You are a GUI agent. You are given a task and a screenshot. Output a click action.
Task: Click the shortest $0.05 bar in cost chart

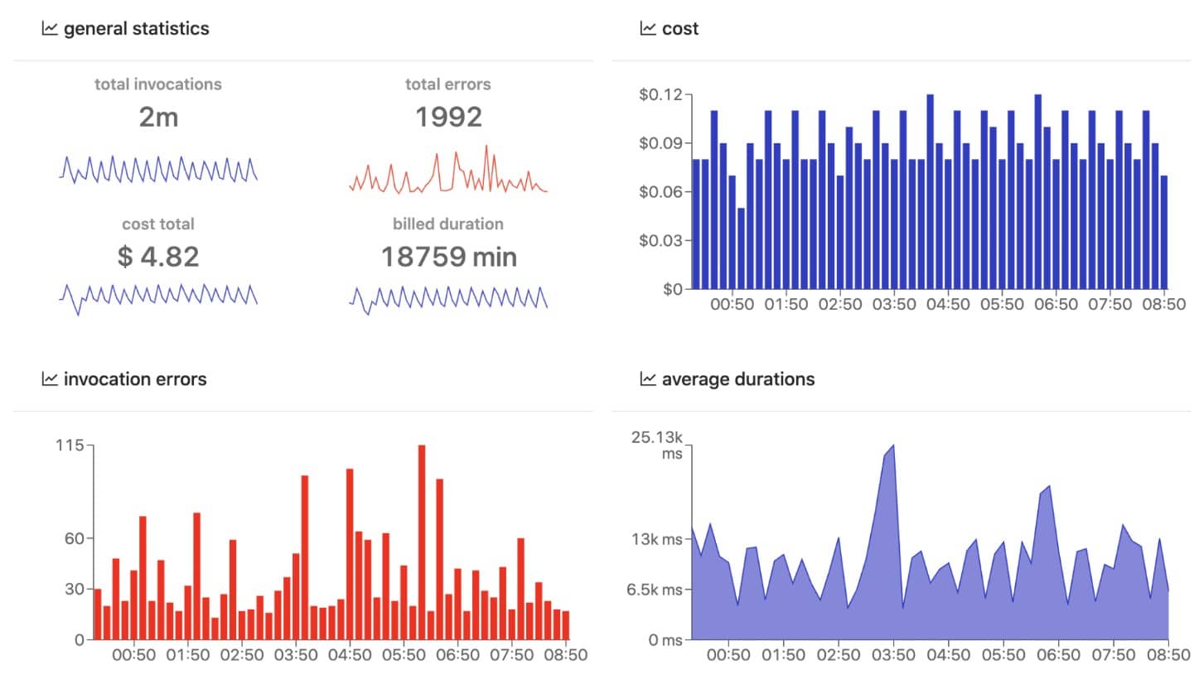[x=741, y=248]
